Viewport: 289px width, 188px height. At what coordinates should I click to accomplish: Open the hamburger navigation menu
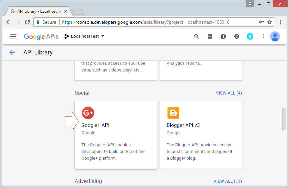pyautogui.click(x=13, y=36)
